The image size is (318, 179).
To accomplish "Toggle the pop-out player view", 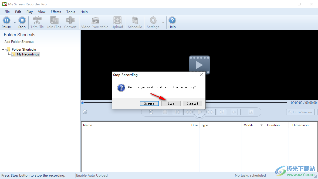I will [251, 112].
